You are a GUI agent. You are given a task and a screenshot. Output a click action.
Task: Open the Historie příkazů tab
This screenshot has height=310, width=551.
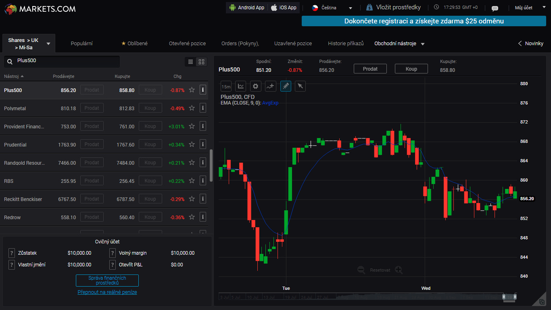coord(346,44)
